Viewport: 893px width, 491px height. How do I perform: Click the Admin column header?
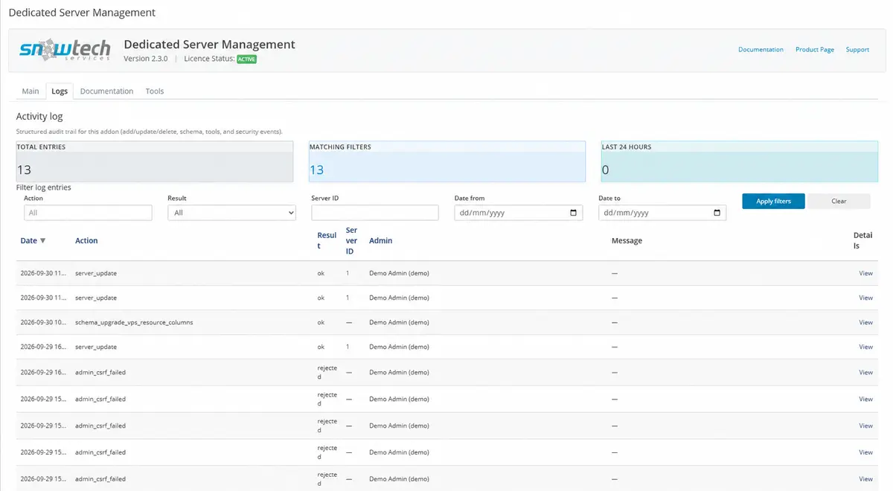(380, 240)
